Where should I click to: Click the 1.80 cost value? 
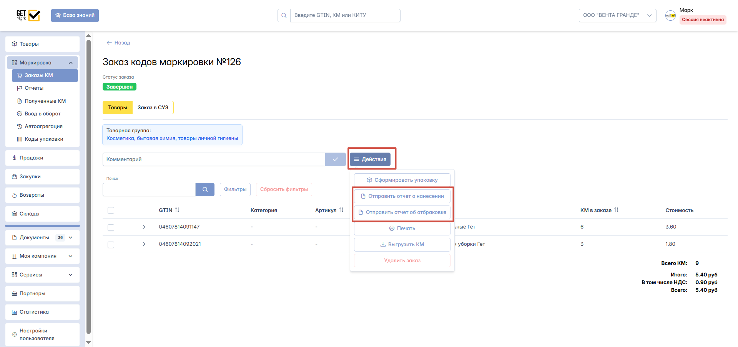(x=670, y=244)
